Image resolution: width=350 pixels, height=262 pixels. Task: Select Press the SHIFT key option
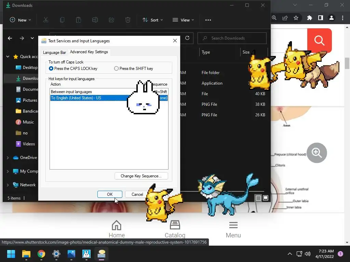click(134, 69)
